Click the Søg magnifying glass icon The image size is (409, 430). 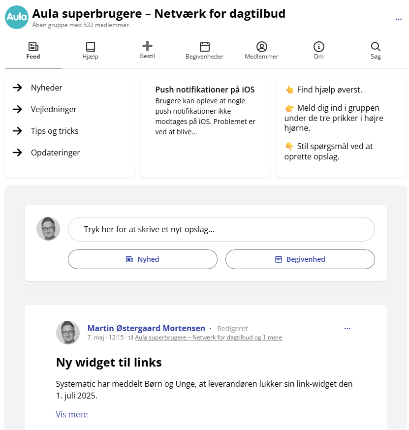[376, 47]
